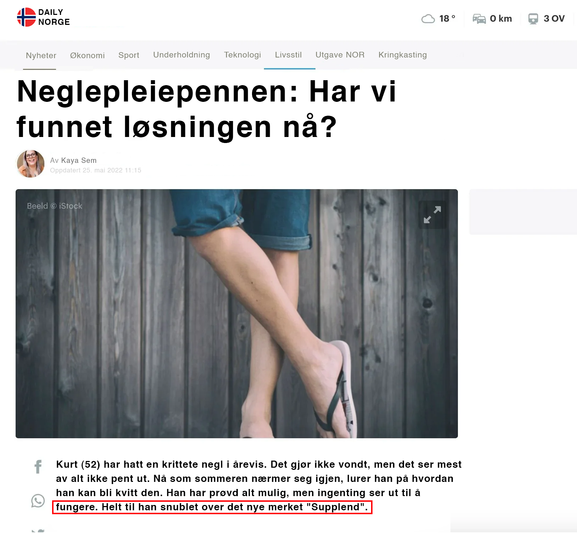Open the Økonomi section
The height and width of the screenshot is (533, 577).
click(x=88, y=55)
